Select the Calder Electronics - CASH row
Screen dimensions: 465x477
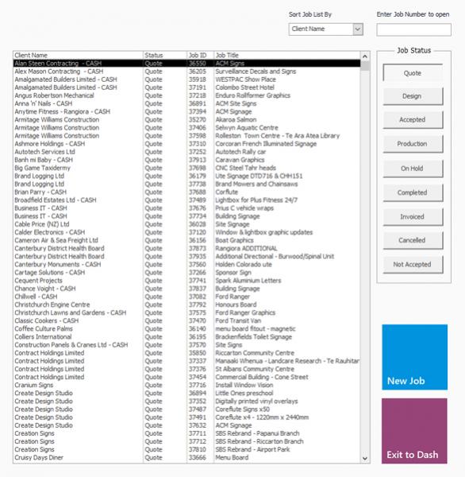click(x=186, y=232)
